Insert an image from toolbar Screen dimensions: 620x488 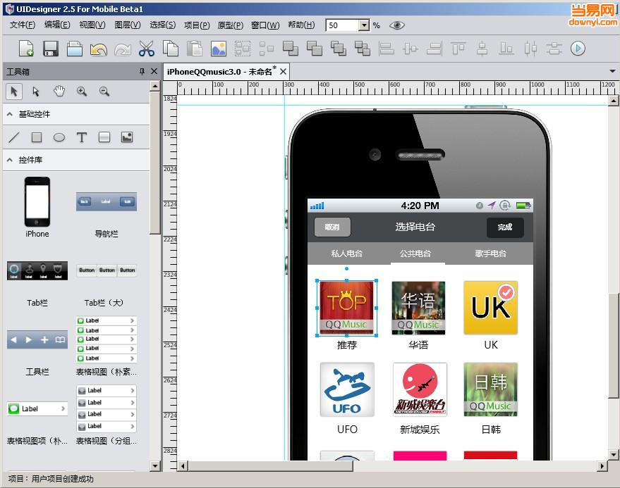pos(219,49)
